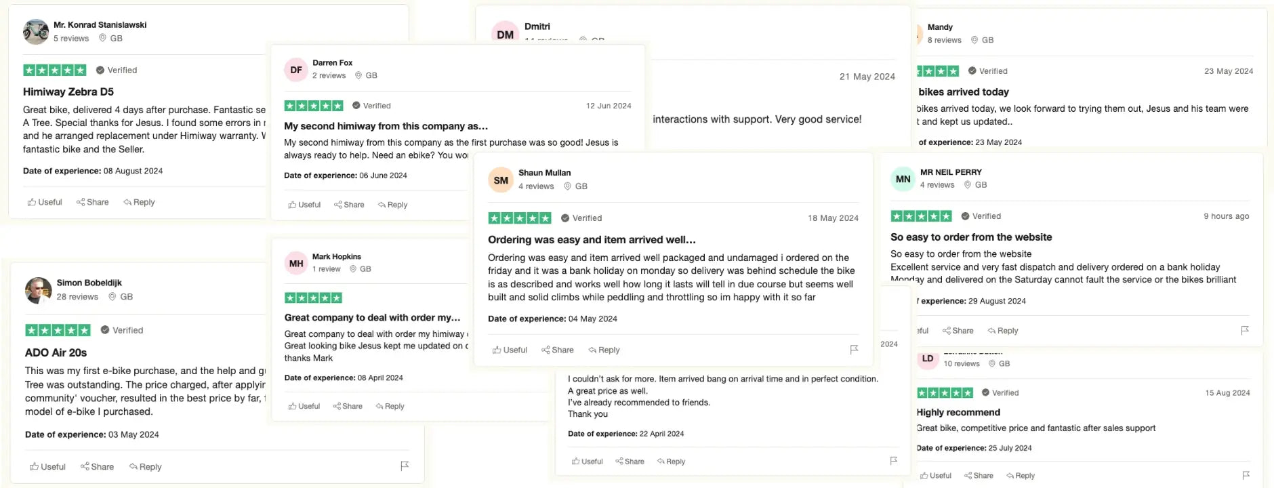
Task: Share Darren Fox's himiway review
Action: [349, 205]
